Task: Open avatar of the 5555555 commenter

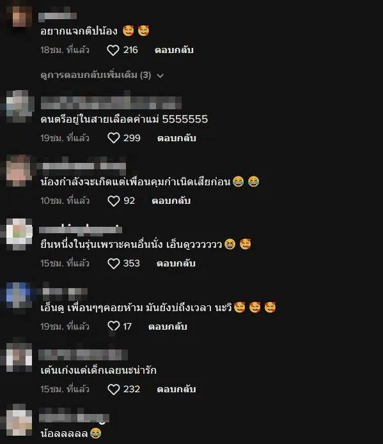Action: coord(19,107)
